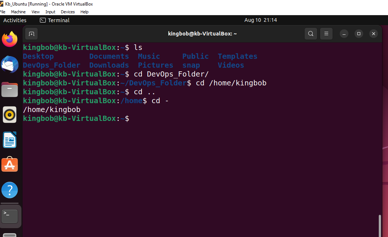Open the Files app from the dock

[9, 89]
